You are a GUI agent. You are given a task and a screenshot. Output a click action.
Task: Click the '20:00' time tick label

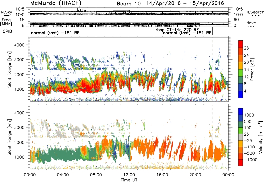[195, 175]
